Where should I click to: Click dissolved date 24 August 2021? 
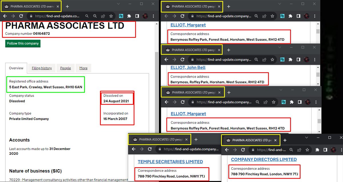pos(116,101)
